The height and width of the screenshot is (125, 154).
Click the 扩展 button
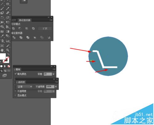[45, 29]
